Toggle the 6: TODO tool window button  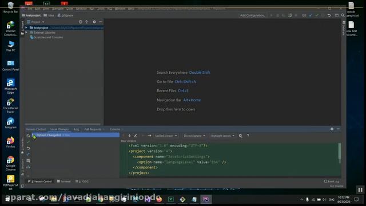coord(82,181)
